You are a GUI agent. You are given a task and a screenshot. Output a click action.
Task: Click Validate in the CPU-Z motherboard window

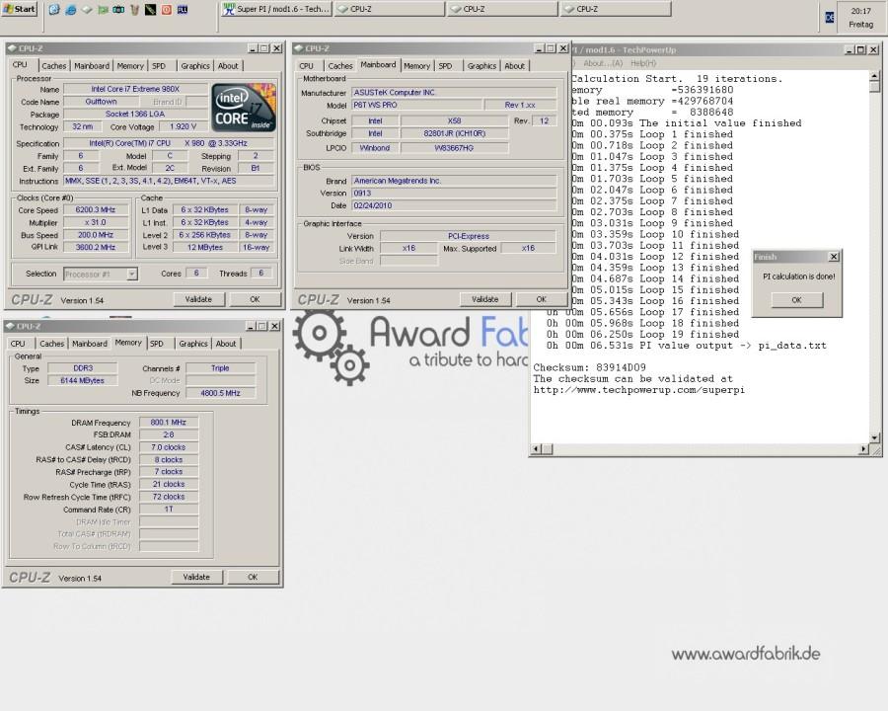pyautogui.click(x=485, y=299)
